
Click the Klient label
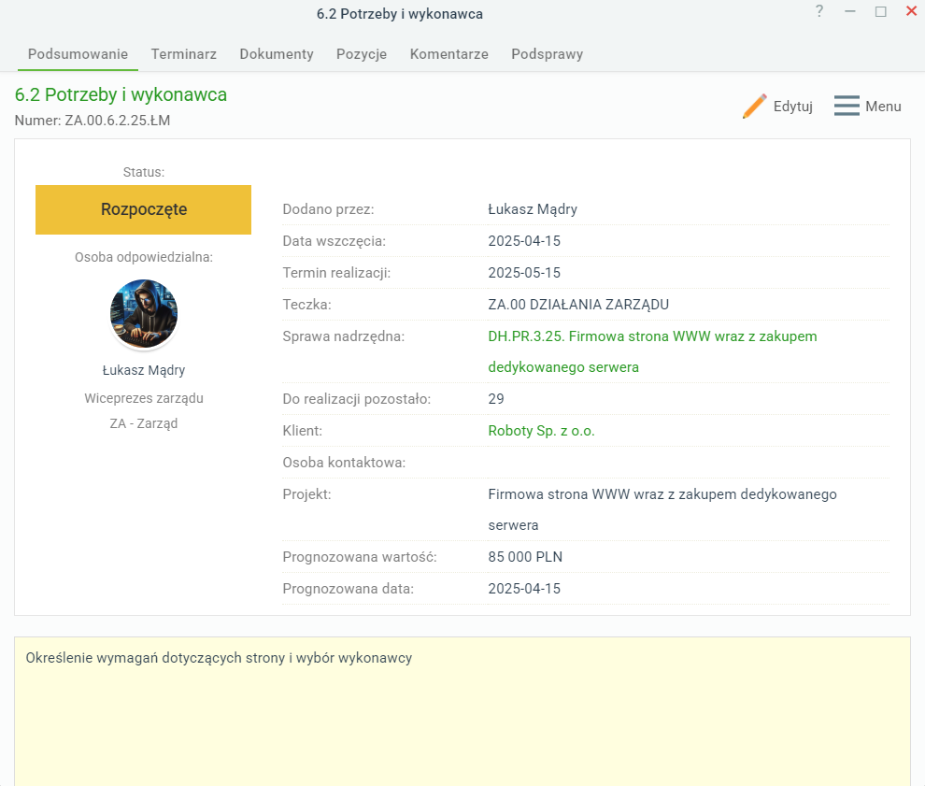coord(302,431)
